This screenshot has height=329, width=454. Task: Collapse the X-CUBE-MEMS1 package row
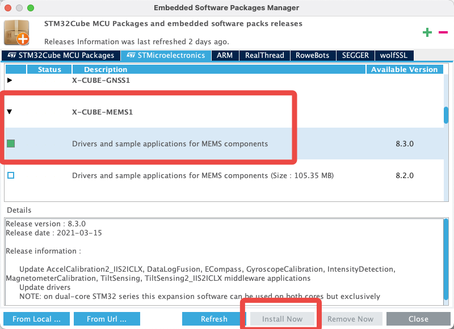pos(10,112)
